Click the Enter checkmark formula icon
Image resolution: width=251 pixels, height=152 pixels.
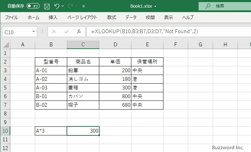[x=67, y=31]
